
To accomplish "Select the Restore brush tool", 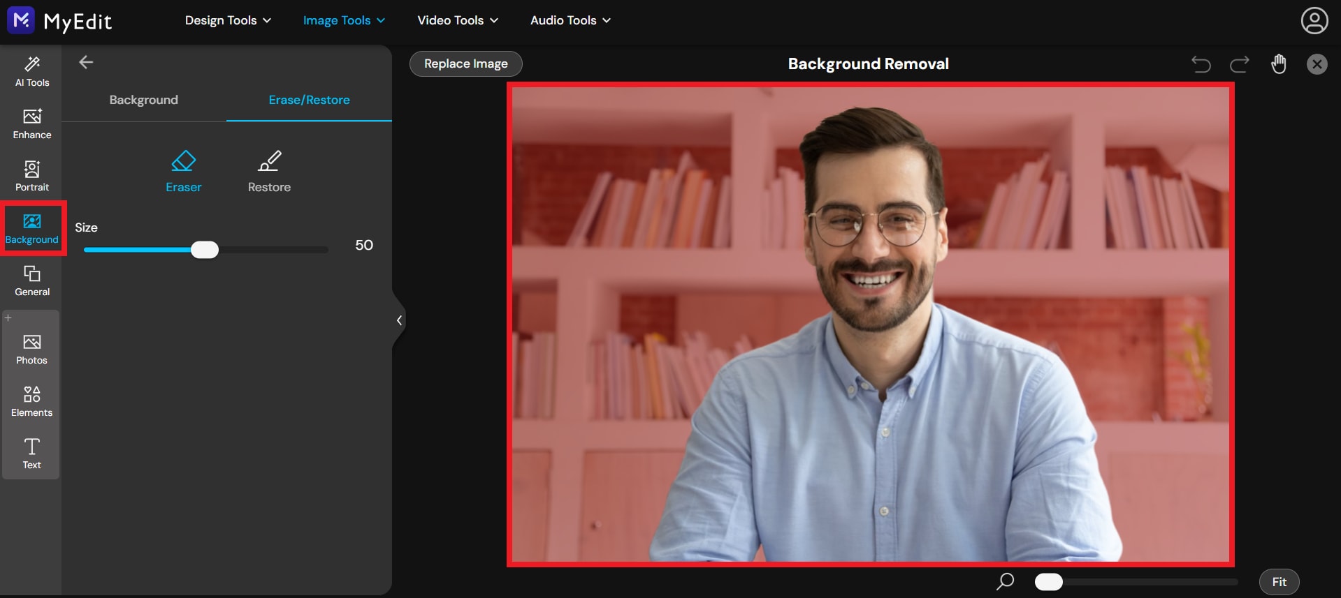I will click(x=269, y=172).
